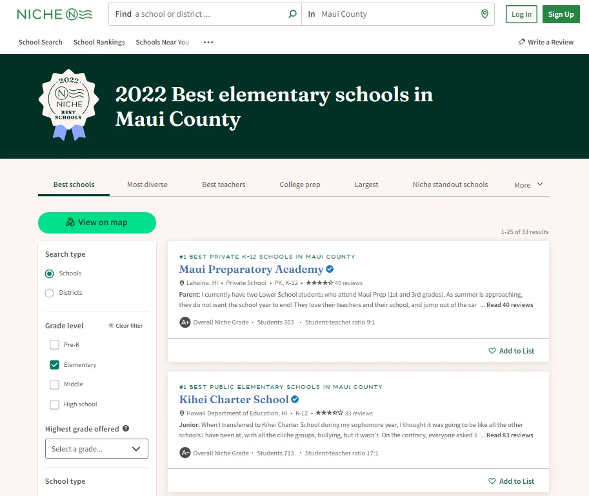The height and width of the screenshot is (496, 589).
Task: Click the star rating for Kihei Charter School
Action: (x=329, y=413)
